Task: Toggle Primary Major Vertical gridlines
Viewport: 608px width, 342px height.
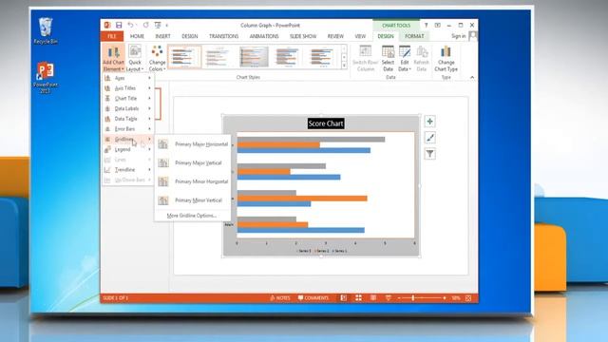Action: [193, 162]
